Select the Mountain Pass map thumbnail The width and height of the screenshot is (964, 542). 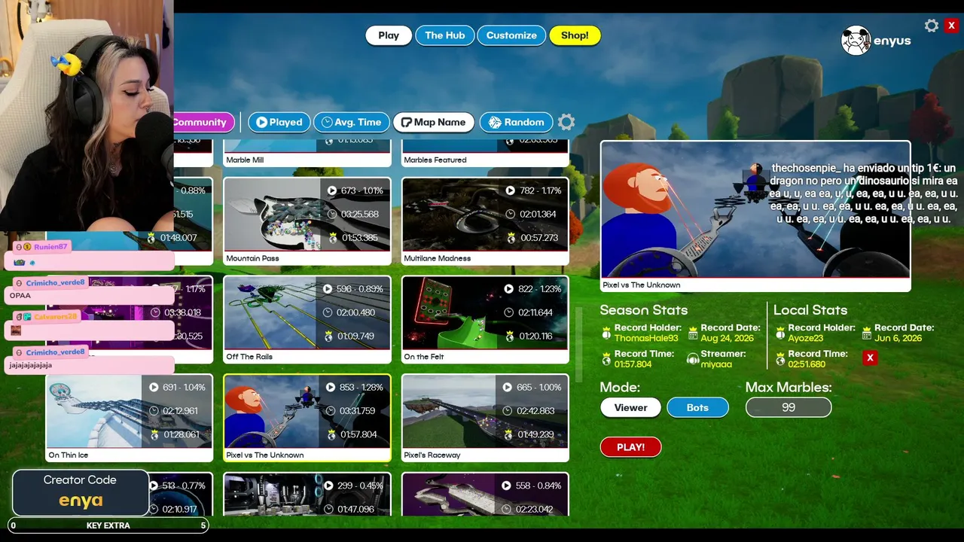tap(307, 215)
